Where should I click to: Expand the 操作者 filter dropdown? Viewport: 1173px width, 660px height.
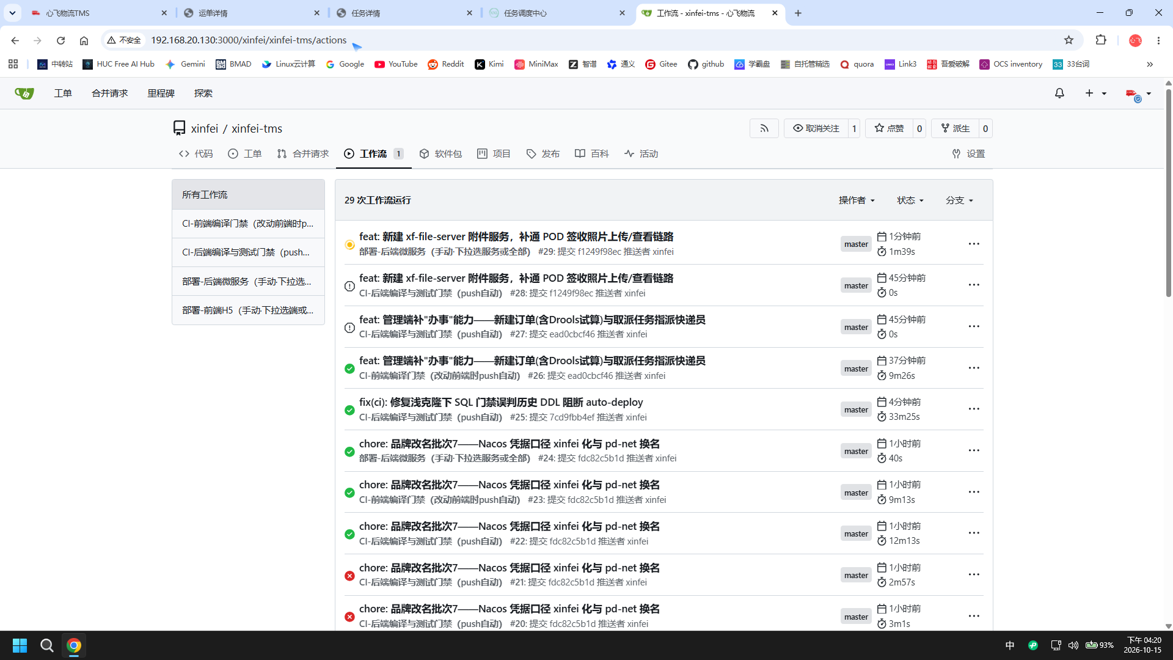pos(857,200)
